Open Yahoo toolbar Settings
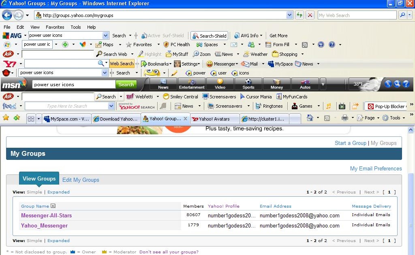The image size is (415, 255). [x=187, y=64]
